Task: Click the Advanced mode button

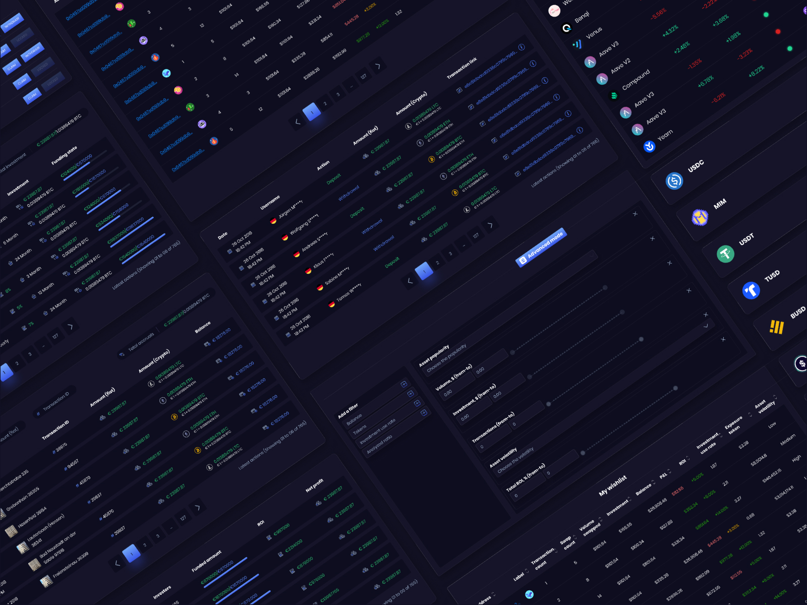Action: (541, 247)
